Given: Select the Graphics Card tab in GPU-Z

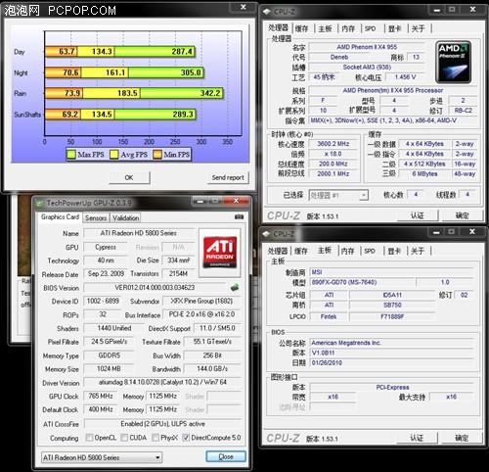Looking at the screenshot, I should (60, 217).
